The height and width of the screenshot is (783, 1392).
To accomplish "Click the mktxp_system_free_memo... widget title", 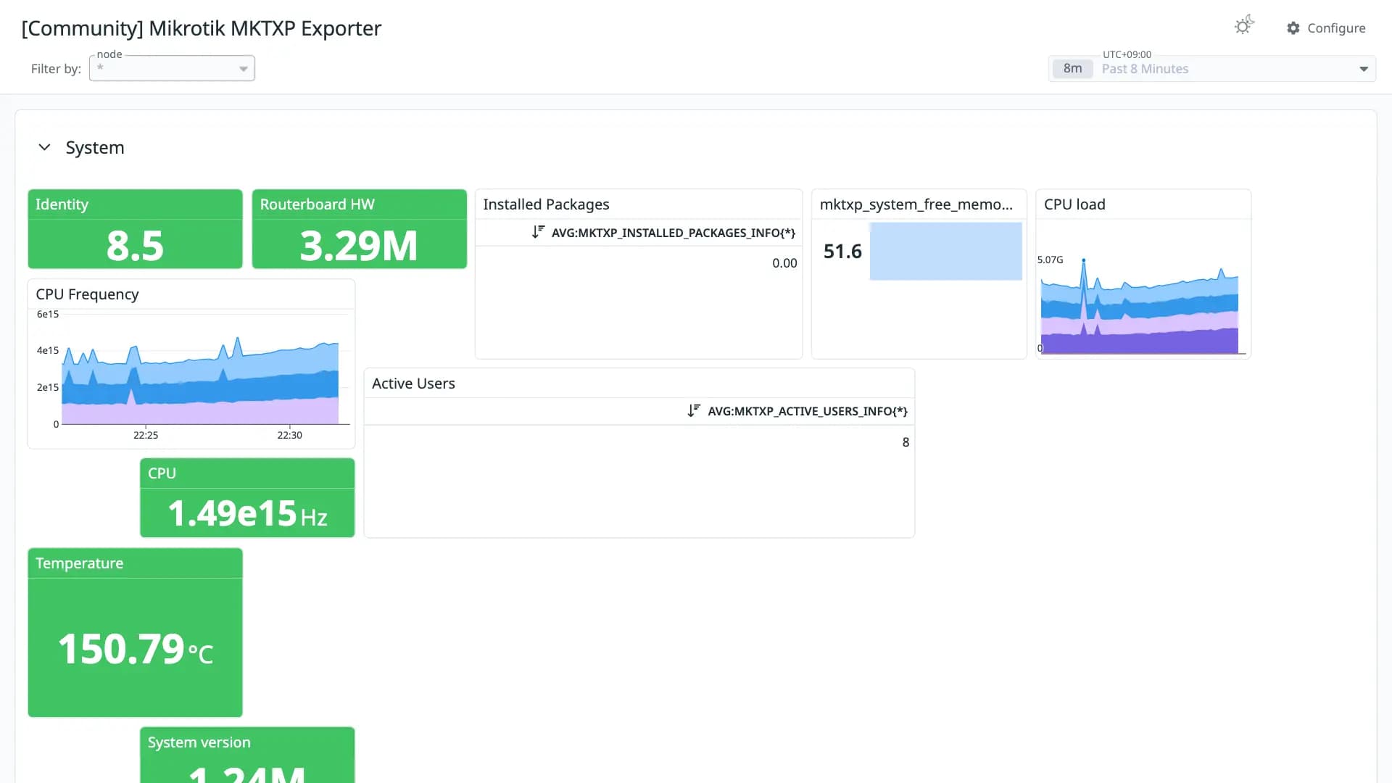I will [916, 204].
